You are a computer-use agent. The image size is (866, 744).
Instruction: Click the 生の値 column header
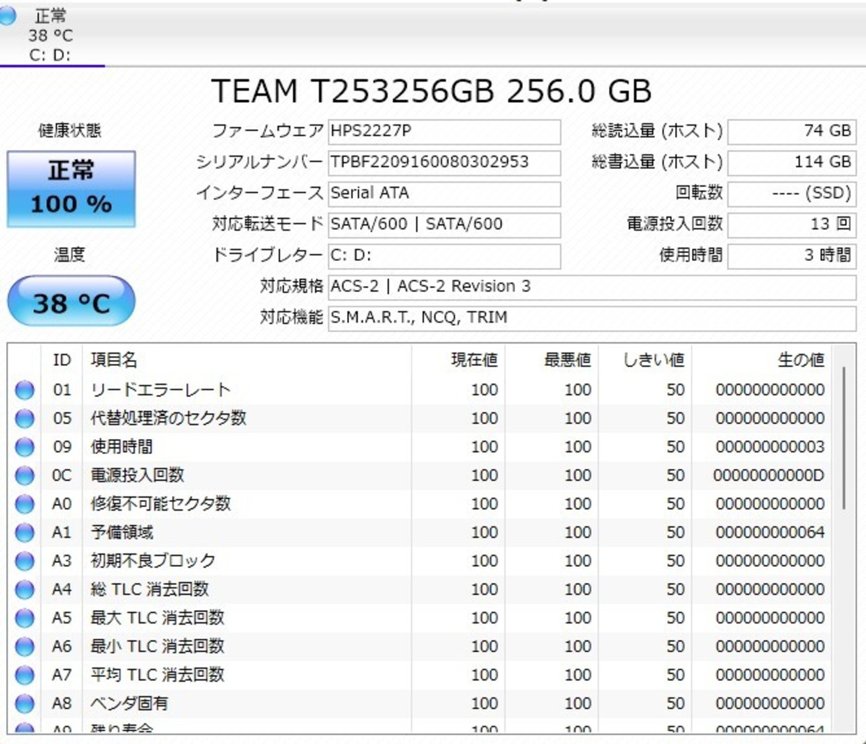coord(800,360)
